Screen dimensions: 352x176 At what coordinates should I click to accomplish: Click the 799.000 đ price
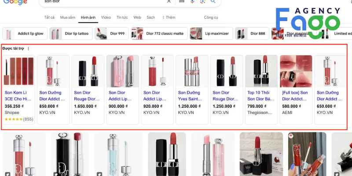pyautogui.click(x=257, y=106)
